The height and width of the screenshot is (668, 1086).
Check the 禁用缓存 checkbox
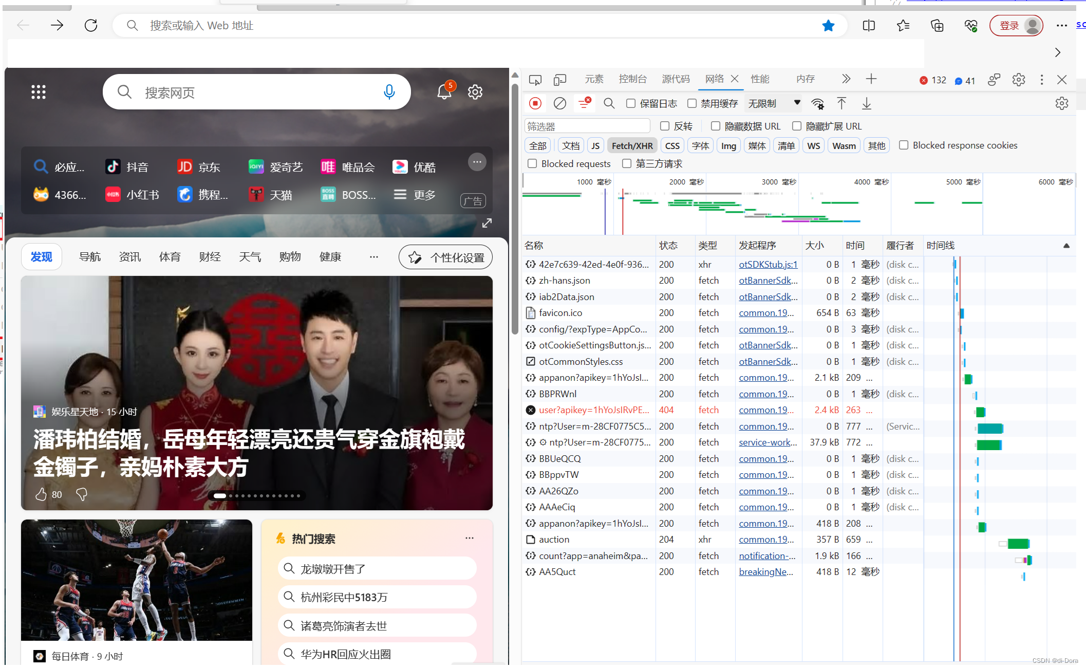[692, 104]
